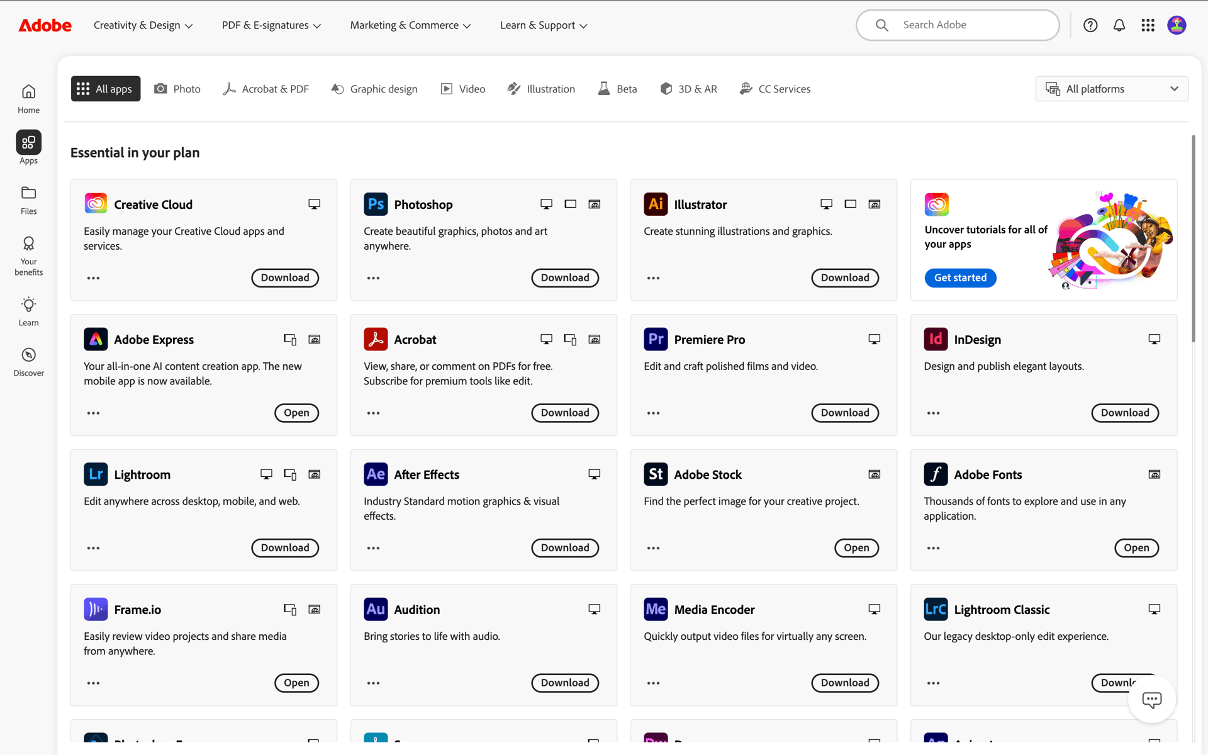Switch to the Graphic design tab

coord(374,89)
